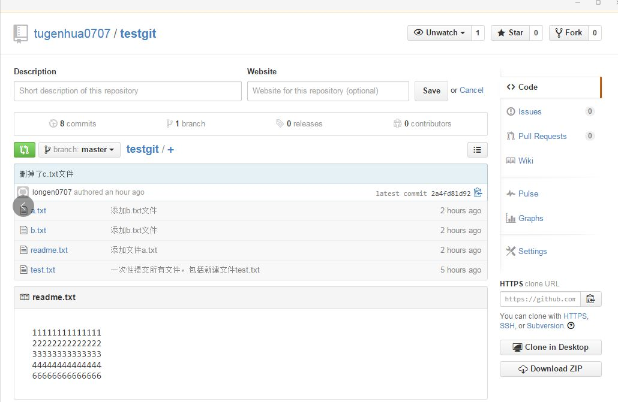
Task: Click the commits clock icon
Action: [53, 123]
